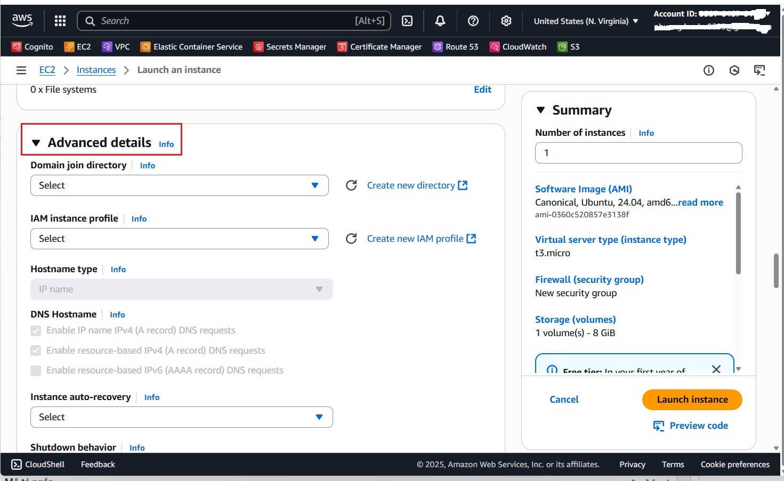Open the region selector menu
This screenshot has height=481, width=784.
point(585,21)
